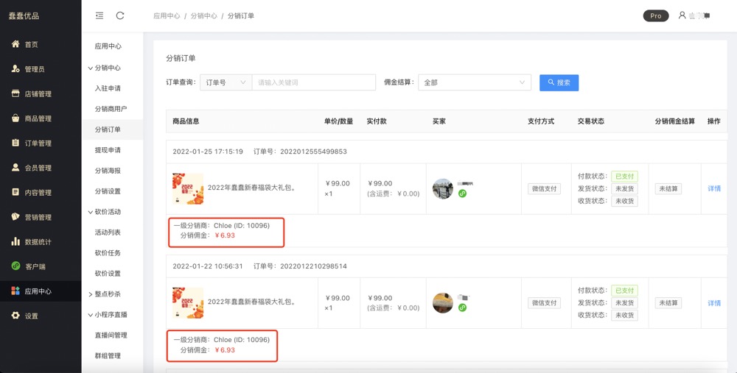This screenshot has height=373, width=737.
Task: Click the blue 搜索 button
Action: [x=559, y=82]
